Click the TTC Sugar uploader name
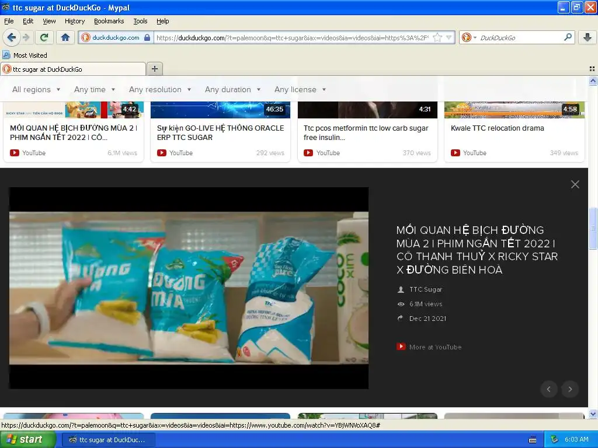This screenshot has height=448, width=598. pyautogui.click(x=426, y=289)
